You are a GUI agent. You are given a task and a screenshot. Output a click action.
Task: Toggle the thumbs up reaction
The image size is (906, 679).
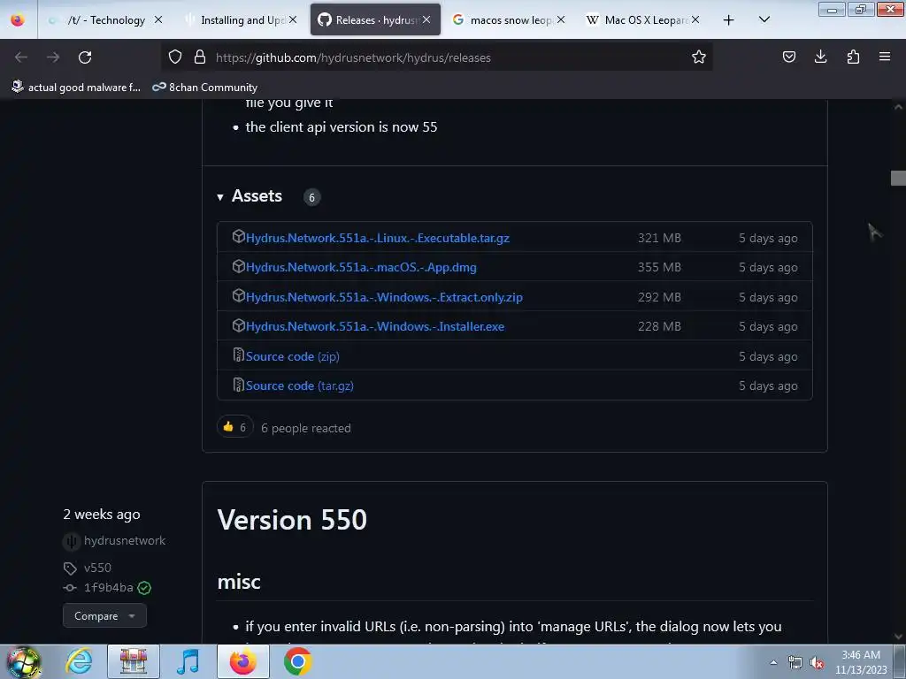234,427
